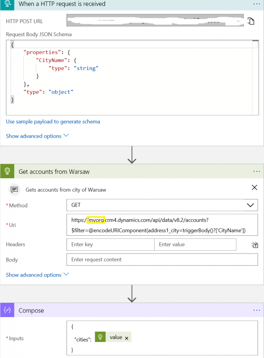Open the Method GET dropdown

pos(250,205)
